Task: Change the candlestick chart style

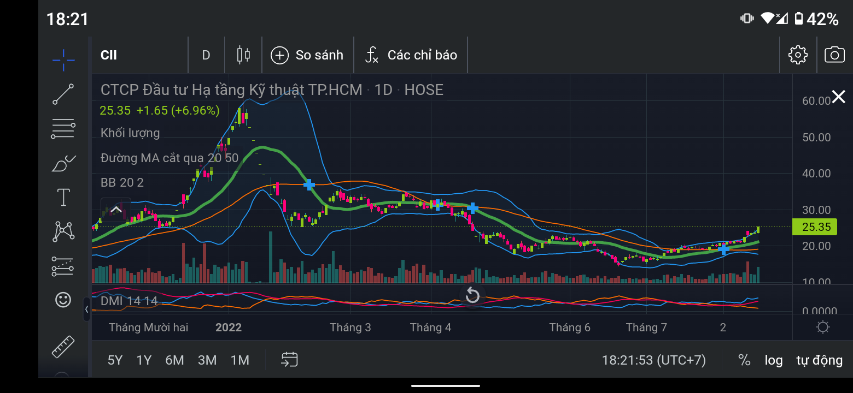Action: click(x=243, y=55)
